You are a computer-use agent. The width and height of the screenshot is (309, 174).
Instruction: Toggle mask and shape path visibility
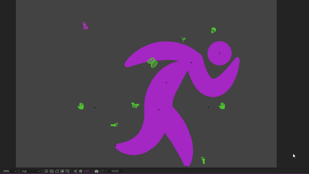tap(57, 171)
